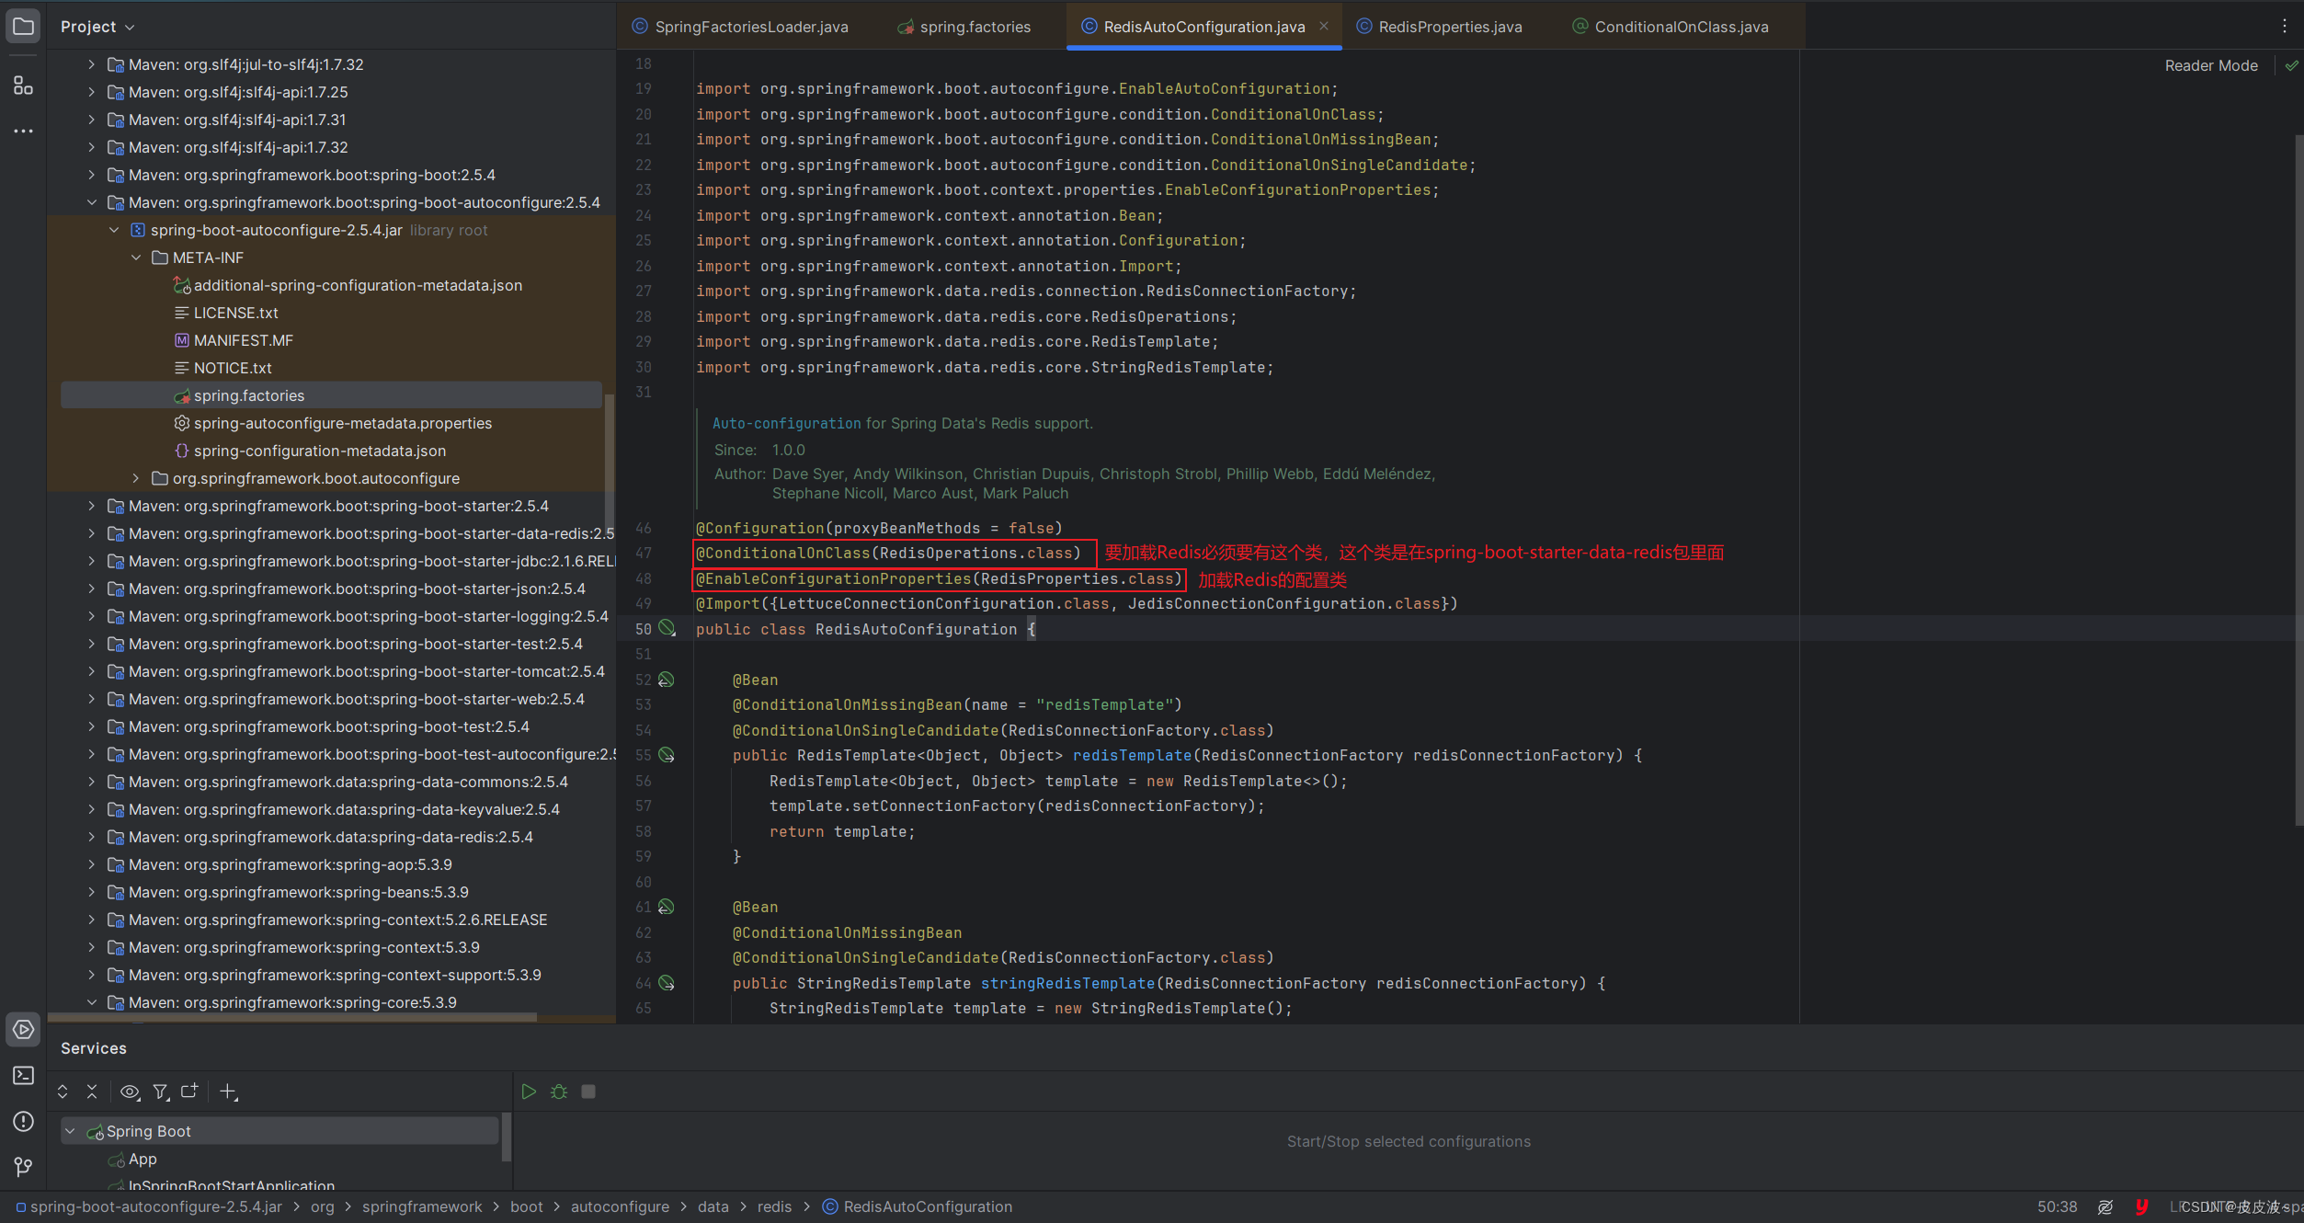Open the Services filter icon

click(x=161, y=1092)
